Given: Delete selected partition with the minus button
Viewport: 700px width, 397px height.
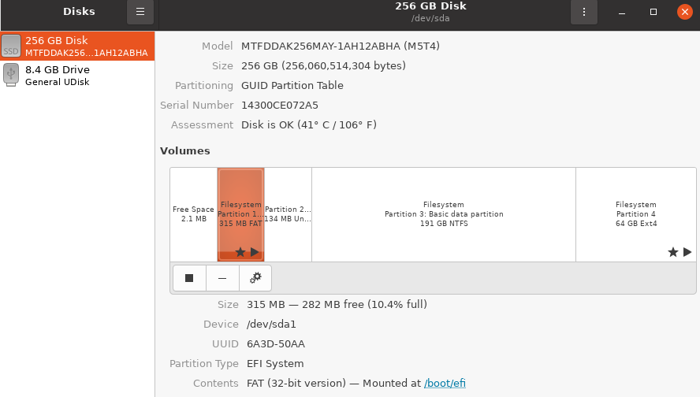Looking at the screenshot, I should [222, 278].
